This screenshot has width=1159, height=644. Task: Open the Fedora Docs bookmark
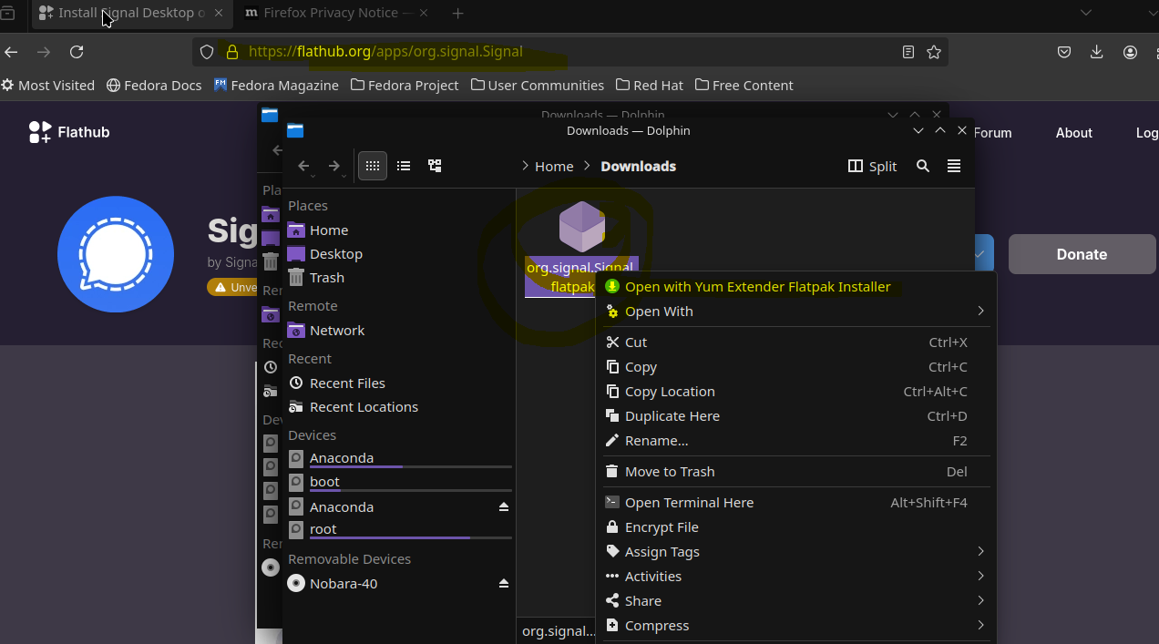coord(154,85)
